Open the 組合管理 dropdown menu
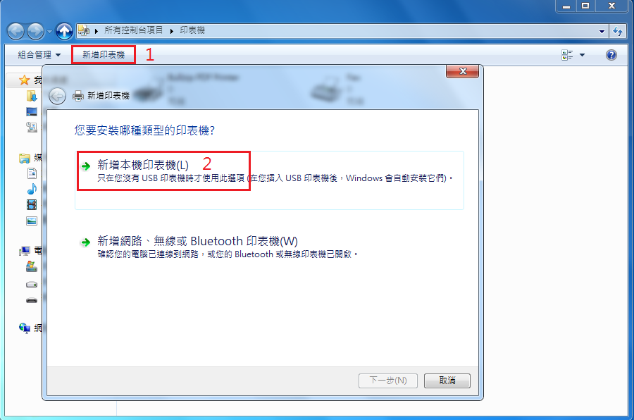 [x=39, y=55]
